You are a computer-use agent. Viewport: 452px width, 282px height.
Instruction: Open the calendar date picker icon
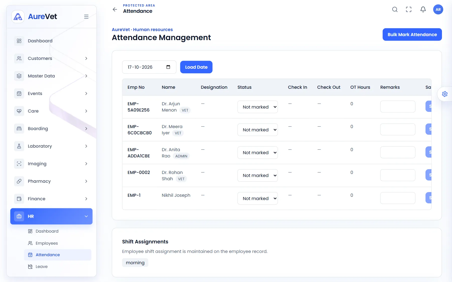point(168,67)
